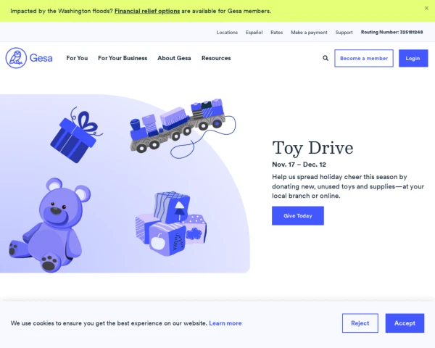The width and height of the screenshot is (435, 348).
Task: Expand the For Your Business menu
Action: tap(123, 58)
